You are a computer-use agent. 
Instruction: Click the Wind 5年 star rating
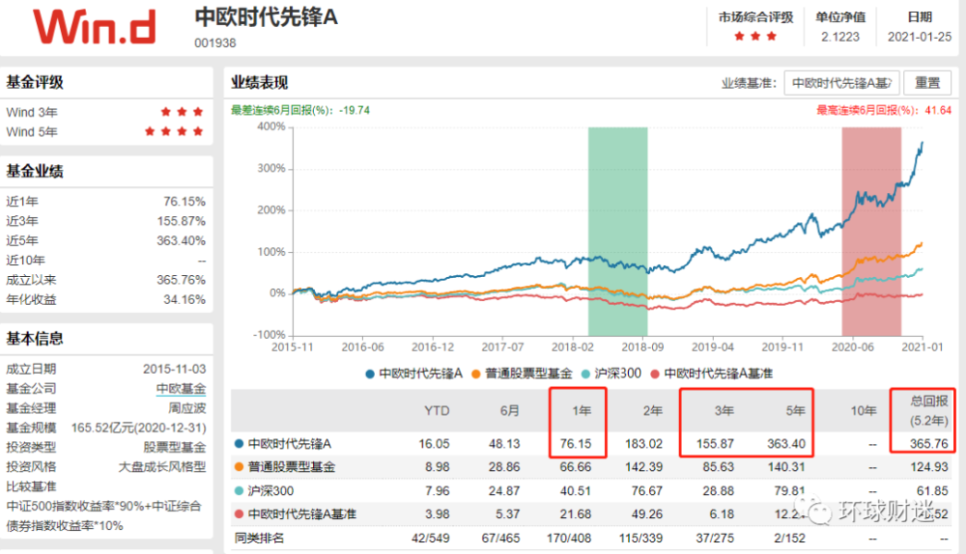174,131
